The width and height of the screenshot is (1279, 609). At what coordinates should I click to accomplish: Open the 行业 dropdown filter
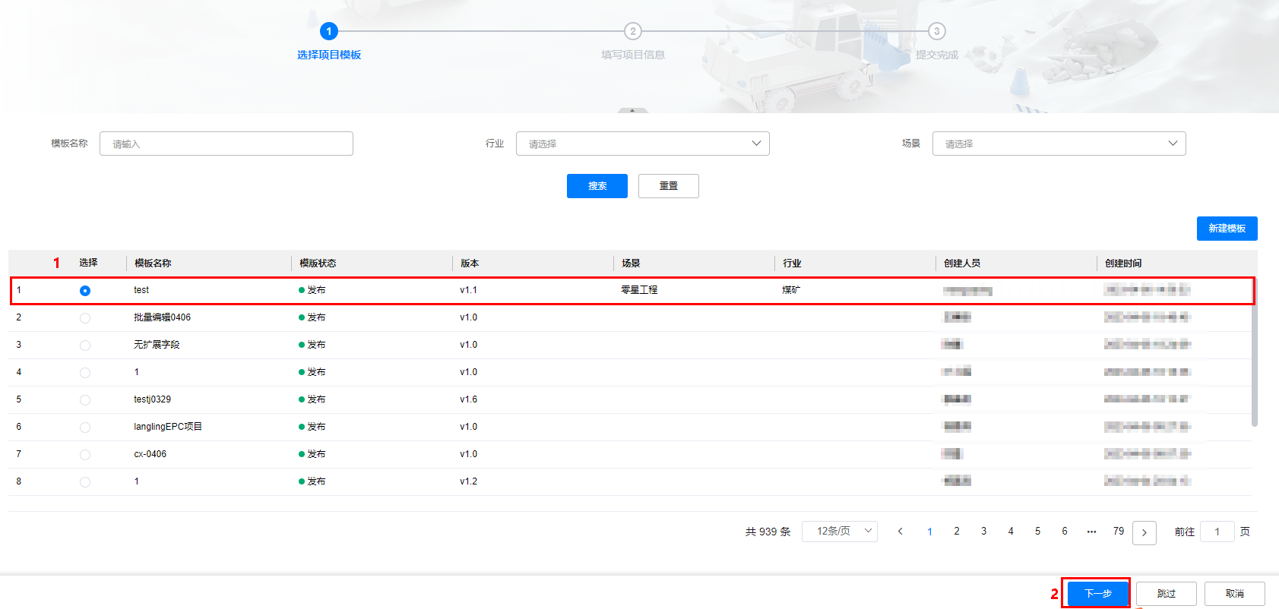click(x=643, y=144)
